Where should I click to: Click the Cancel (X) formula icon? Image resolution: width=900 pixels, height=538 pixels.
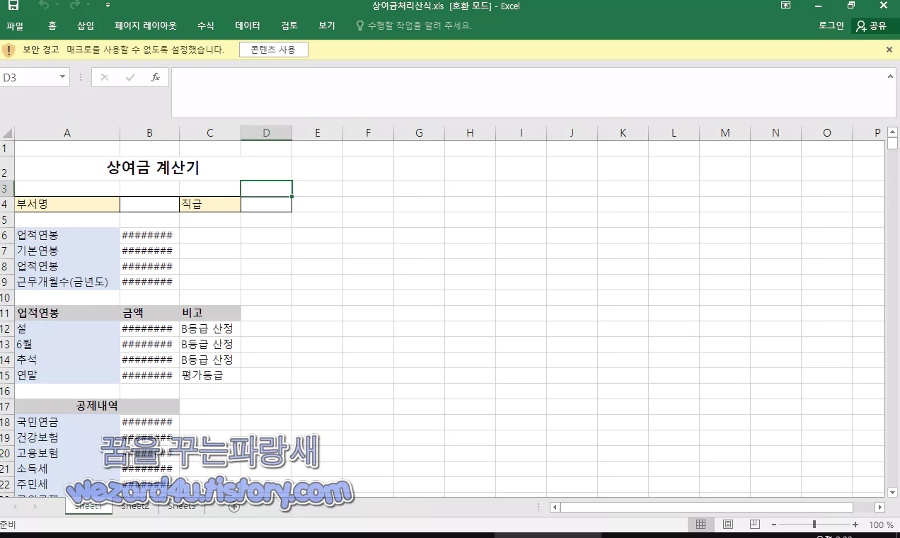105,78
